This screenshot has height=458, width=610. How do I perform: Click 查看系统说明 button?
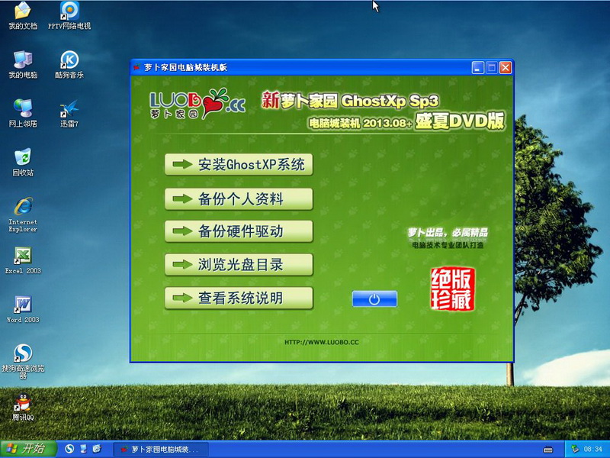click(239, 298)
